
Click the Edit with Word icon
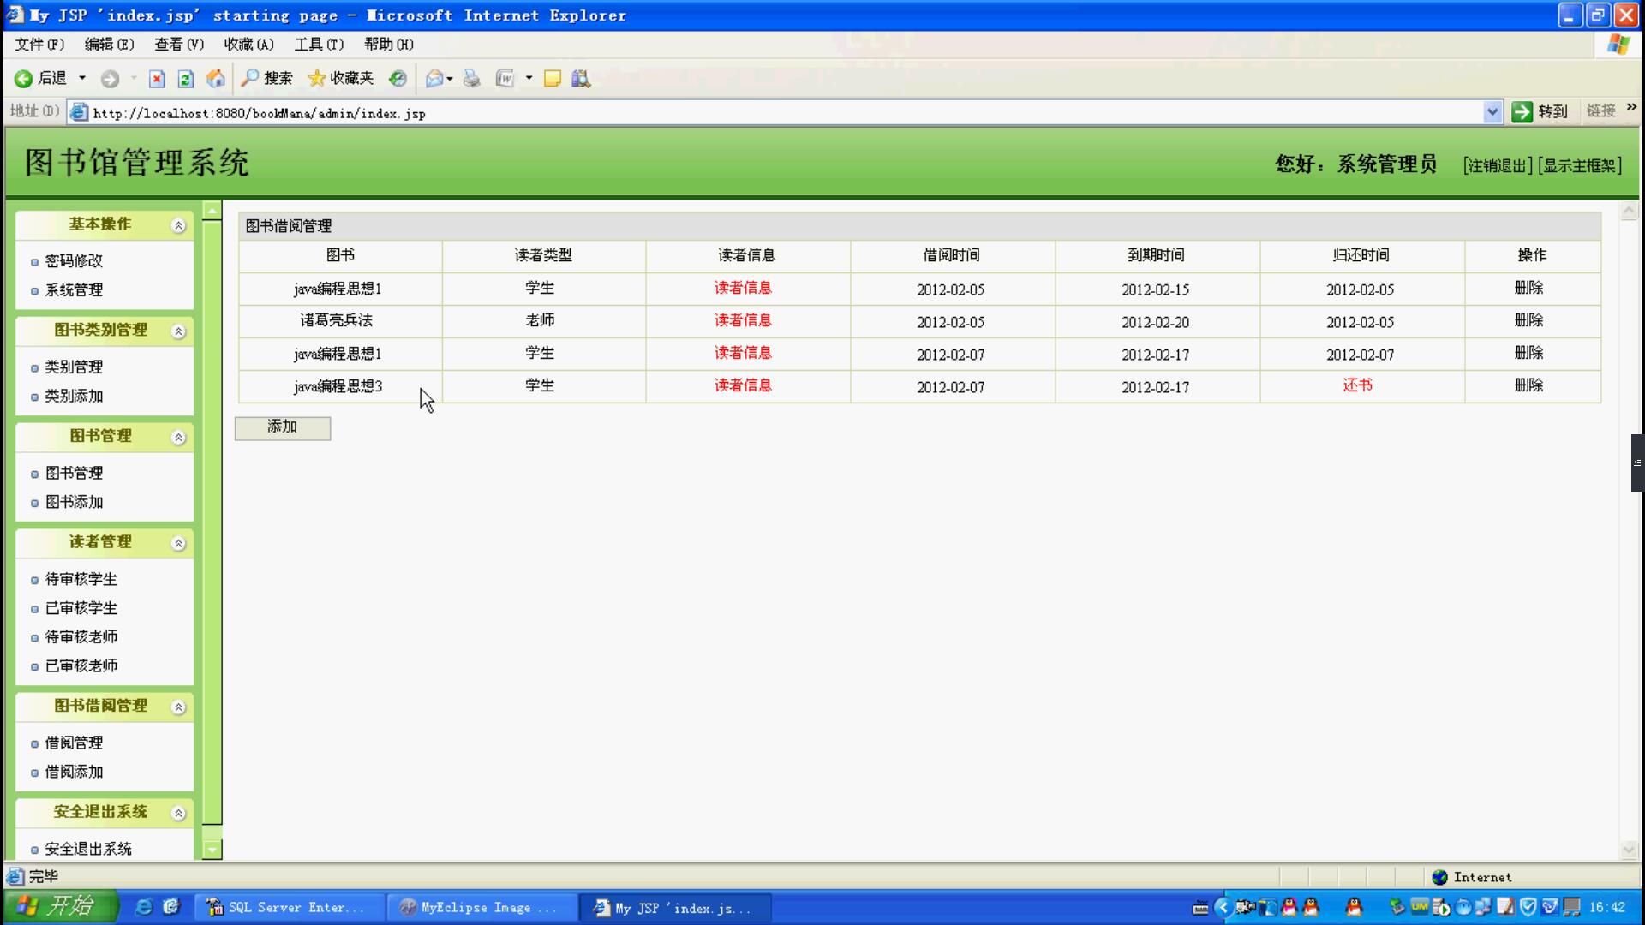505,79
